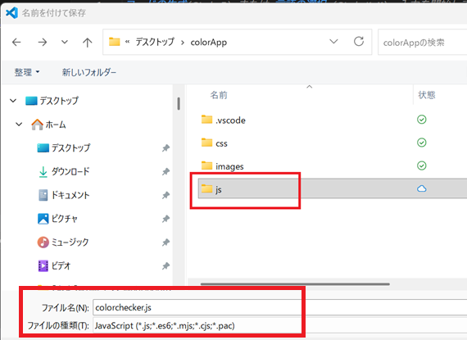Click the synced check status of images

coord(421,165)
